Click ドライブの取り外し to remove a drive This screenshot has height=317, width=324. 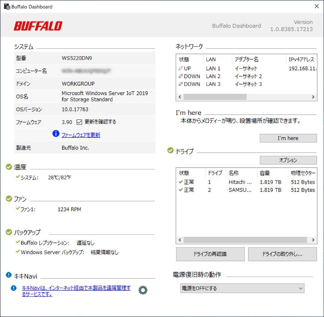click(x=282, y=254)
